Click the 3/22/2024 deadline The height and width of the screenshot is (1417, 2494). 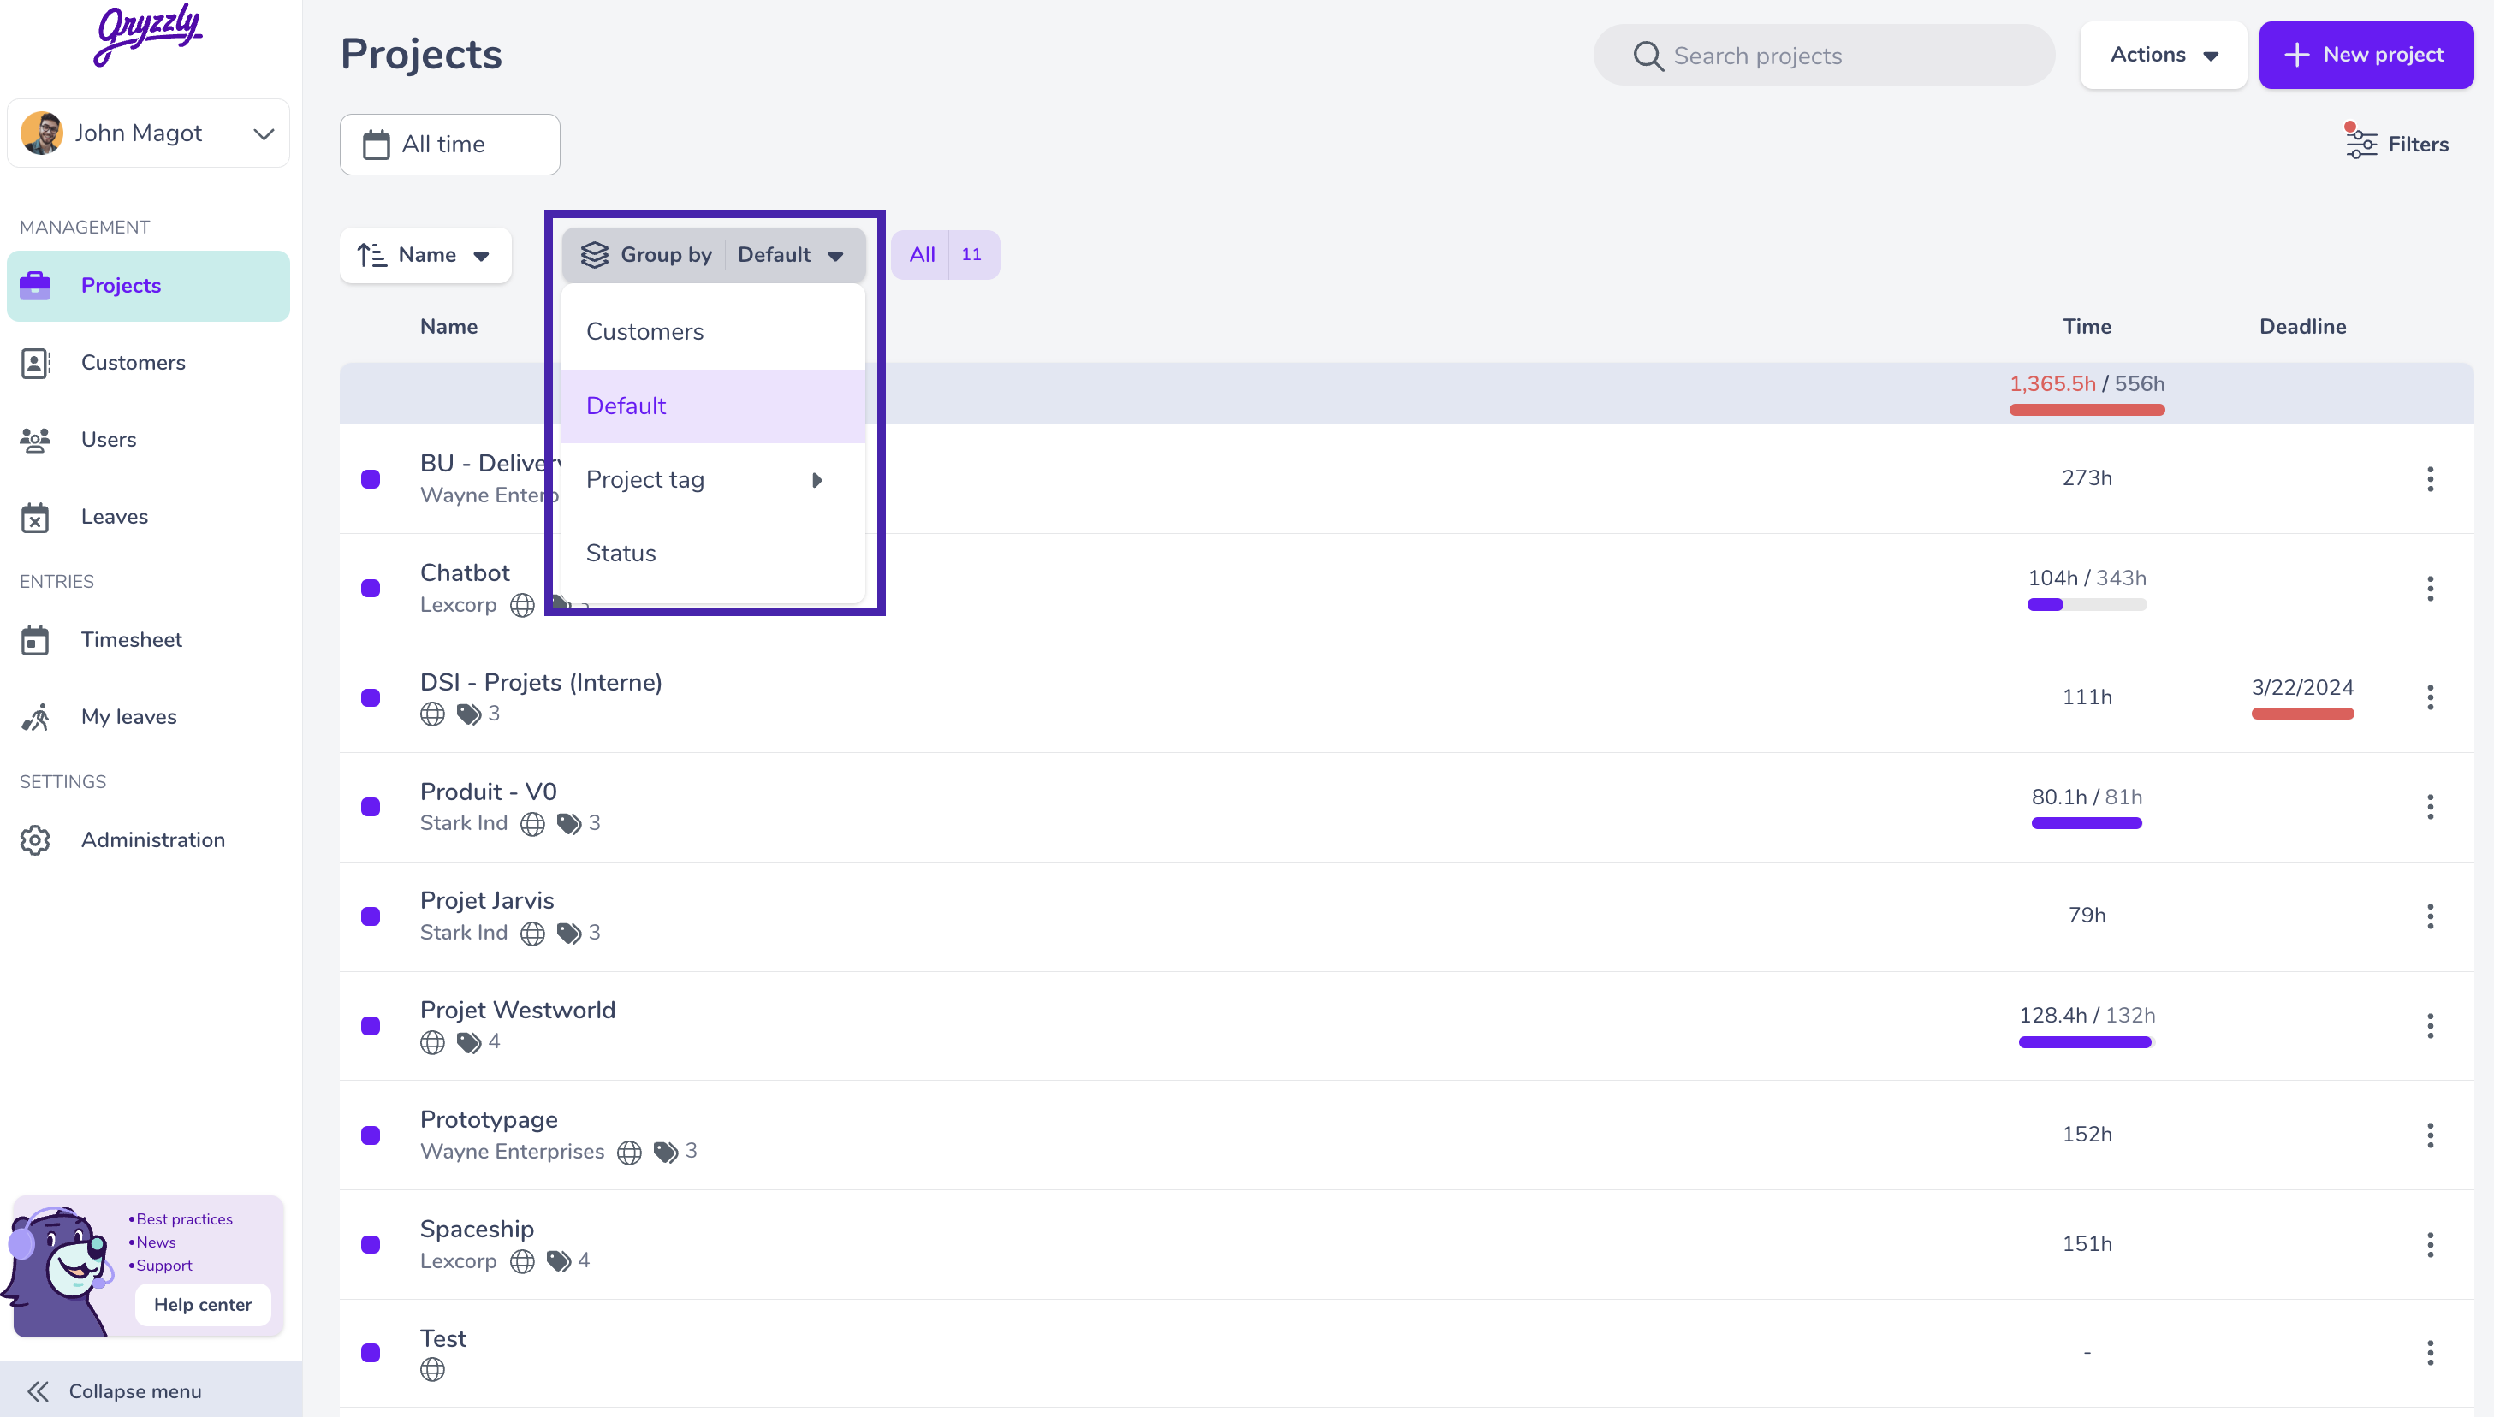pos(2302,688)
